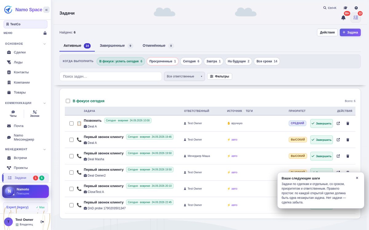The height and width of the screenshot is (230, 369).
Task: Check the box for the Позвонить task
Action: pos(71,123)
